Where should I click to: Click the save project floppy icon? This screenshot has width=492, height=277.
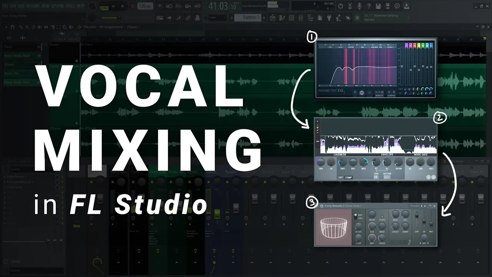point(378,6)
